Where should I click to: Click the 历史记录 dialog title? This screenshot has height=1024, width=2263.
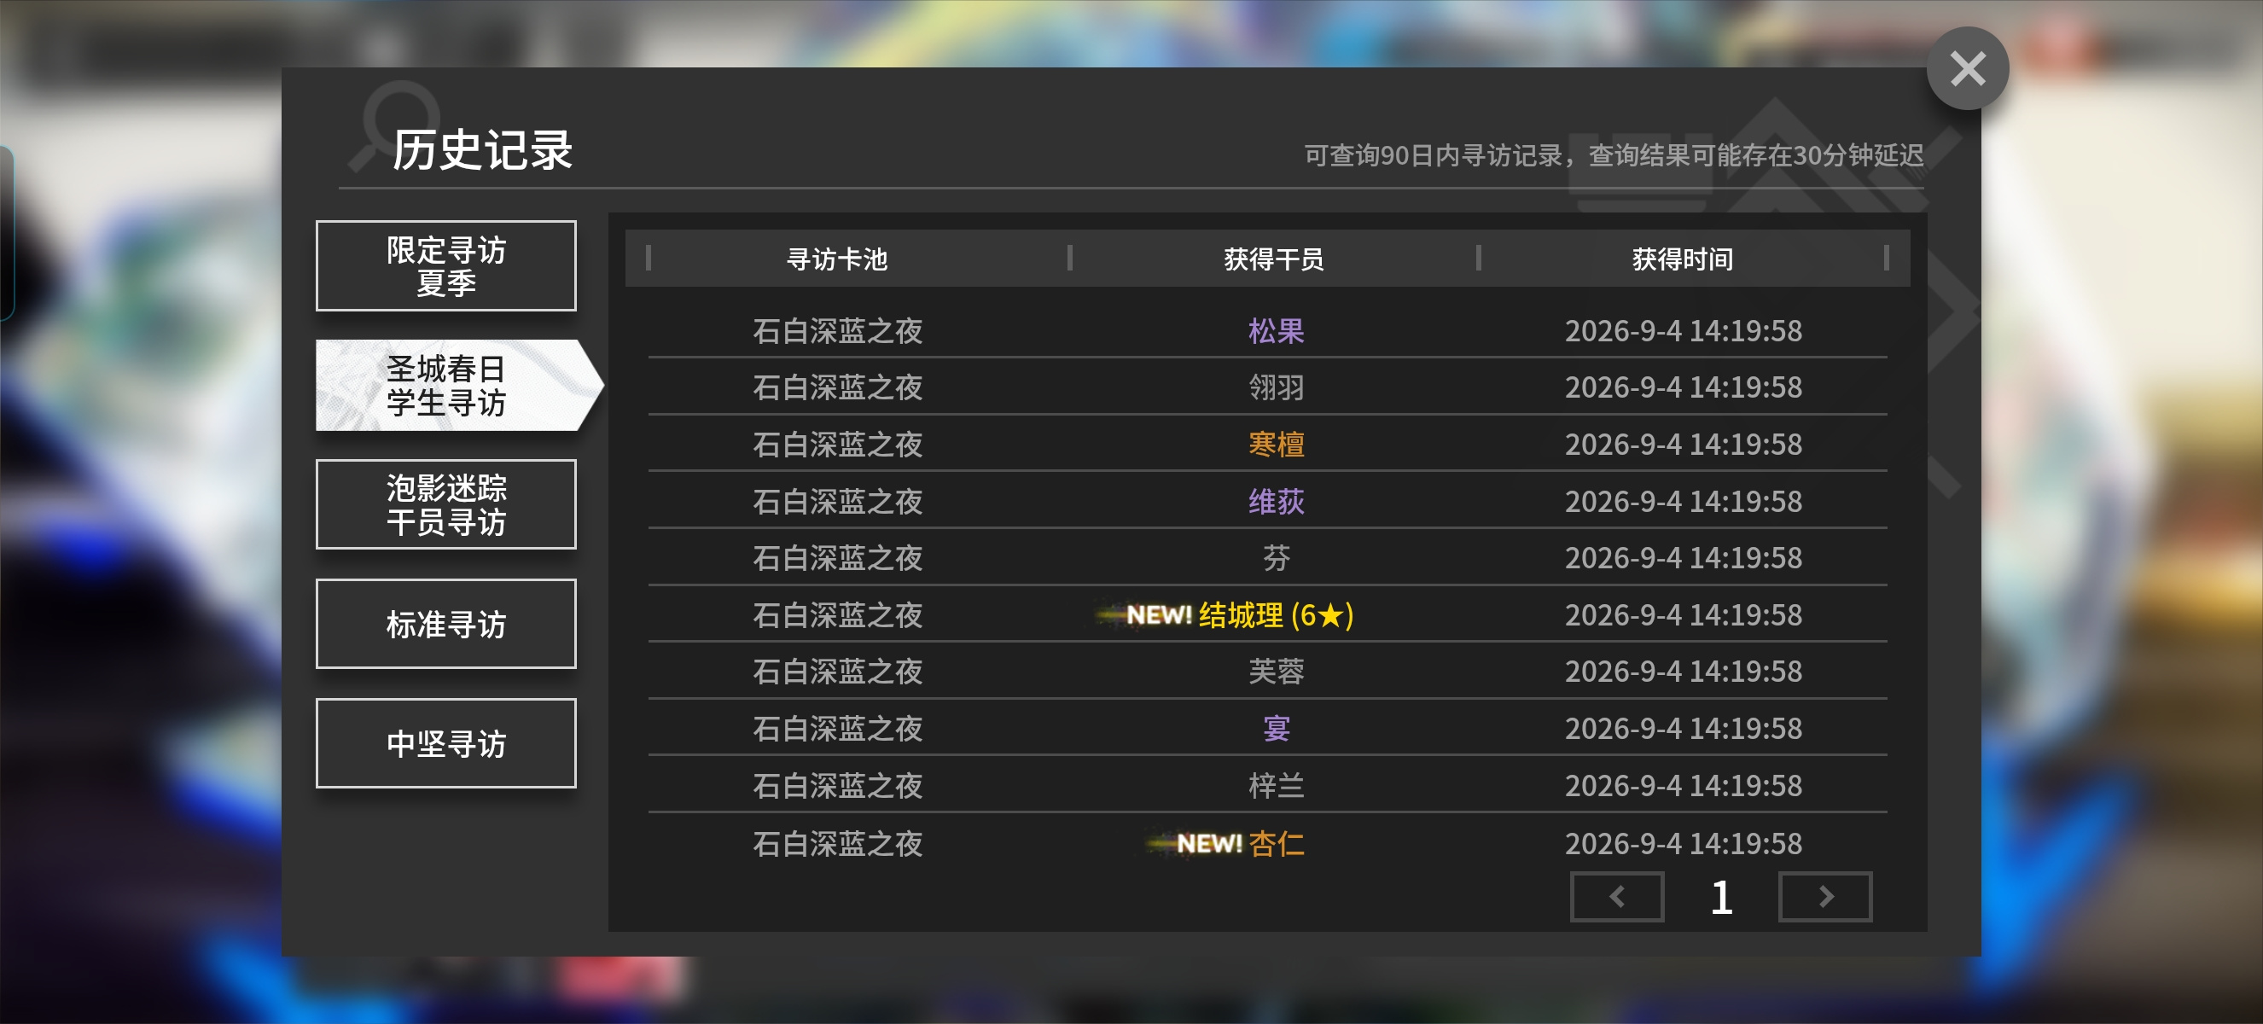coord(482,150)
